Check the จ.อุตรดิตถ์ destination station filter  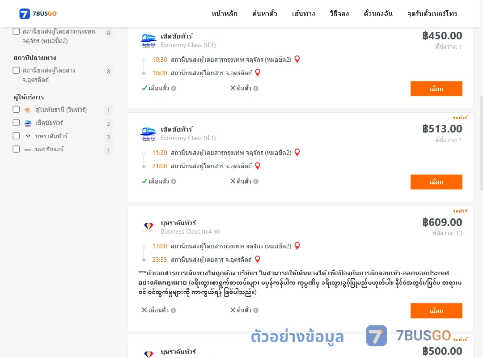pyautogui.click(x=17, y=70)
